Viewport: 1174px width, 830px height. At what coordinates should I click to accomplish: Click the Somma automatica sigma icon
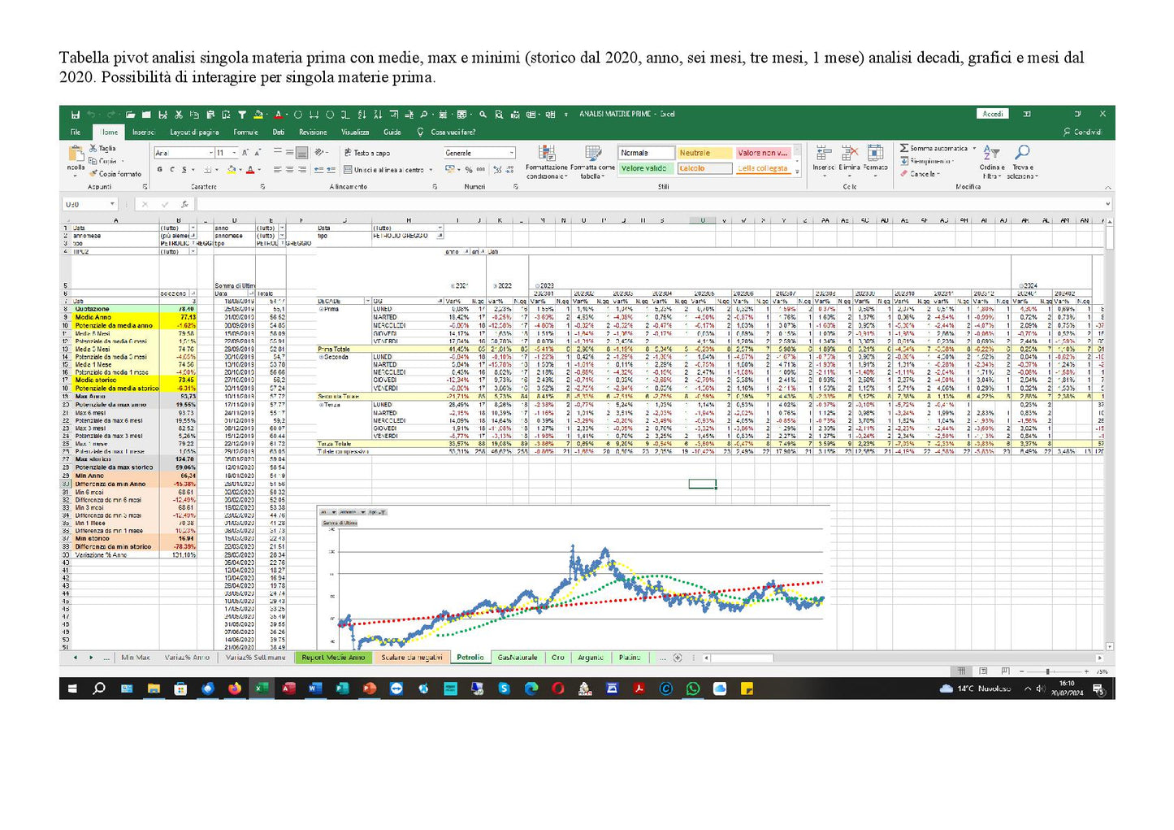pos(904,148)
